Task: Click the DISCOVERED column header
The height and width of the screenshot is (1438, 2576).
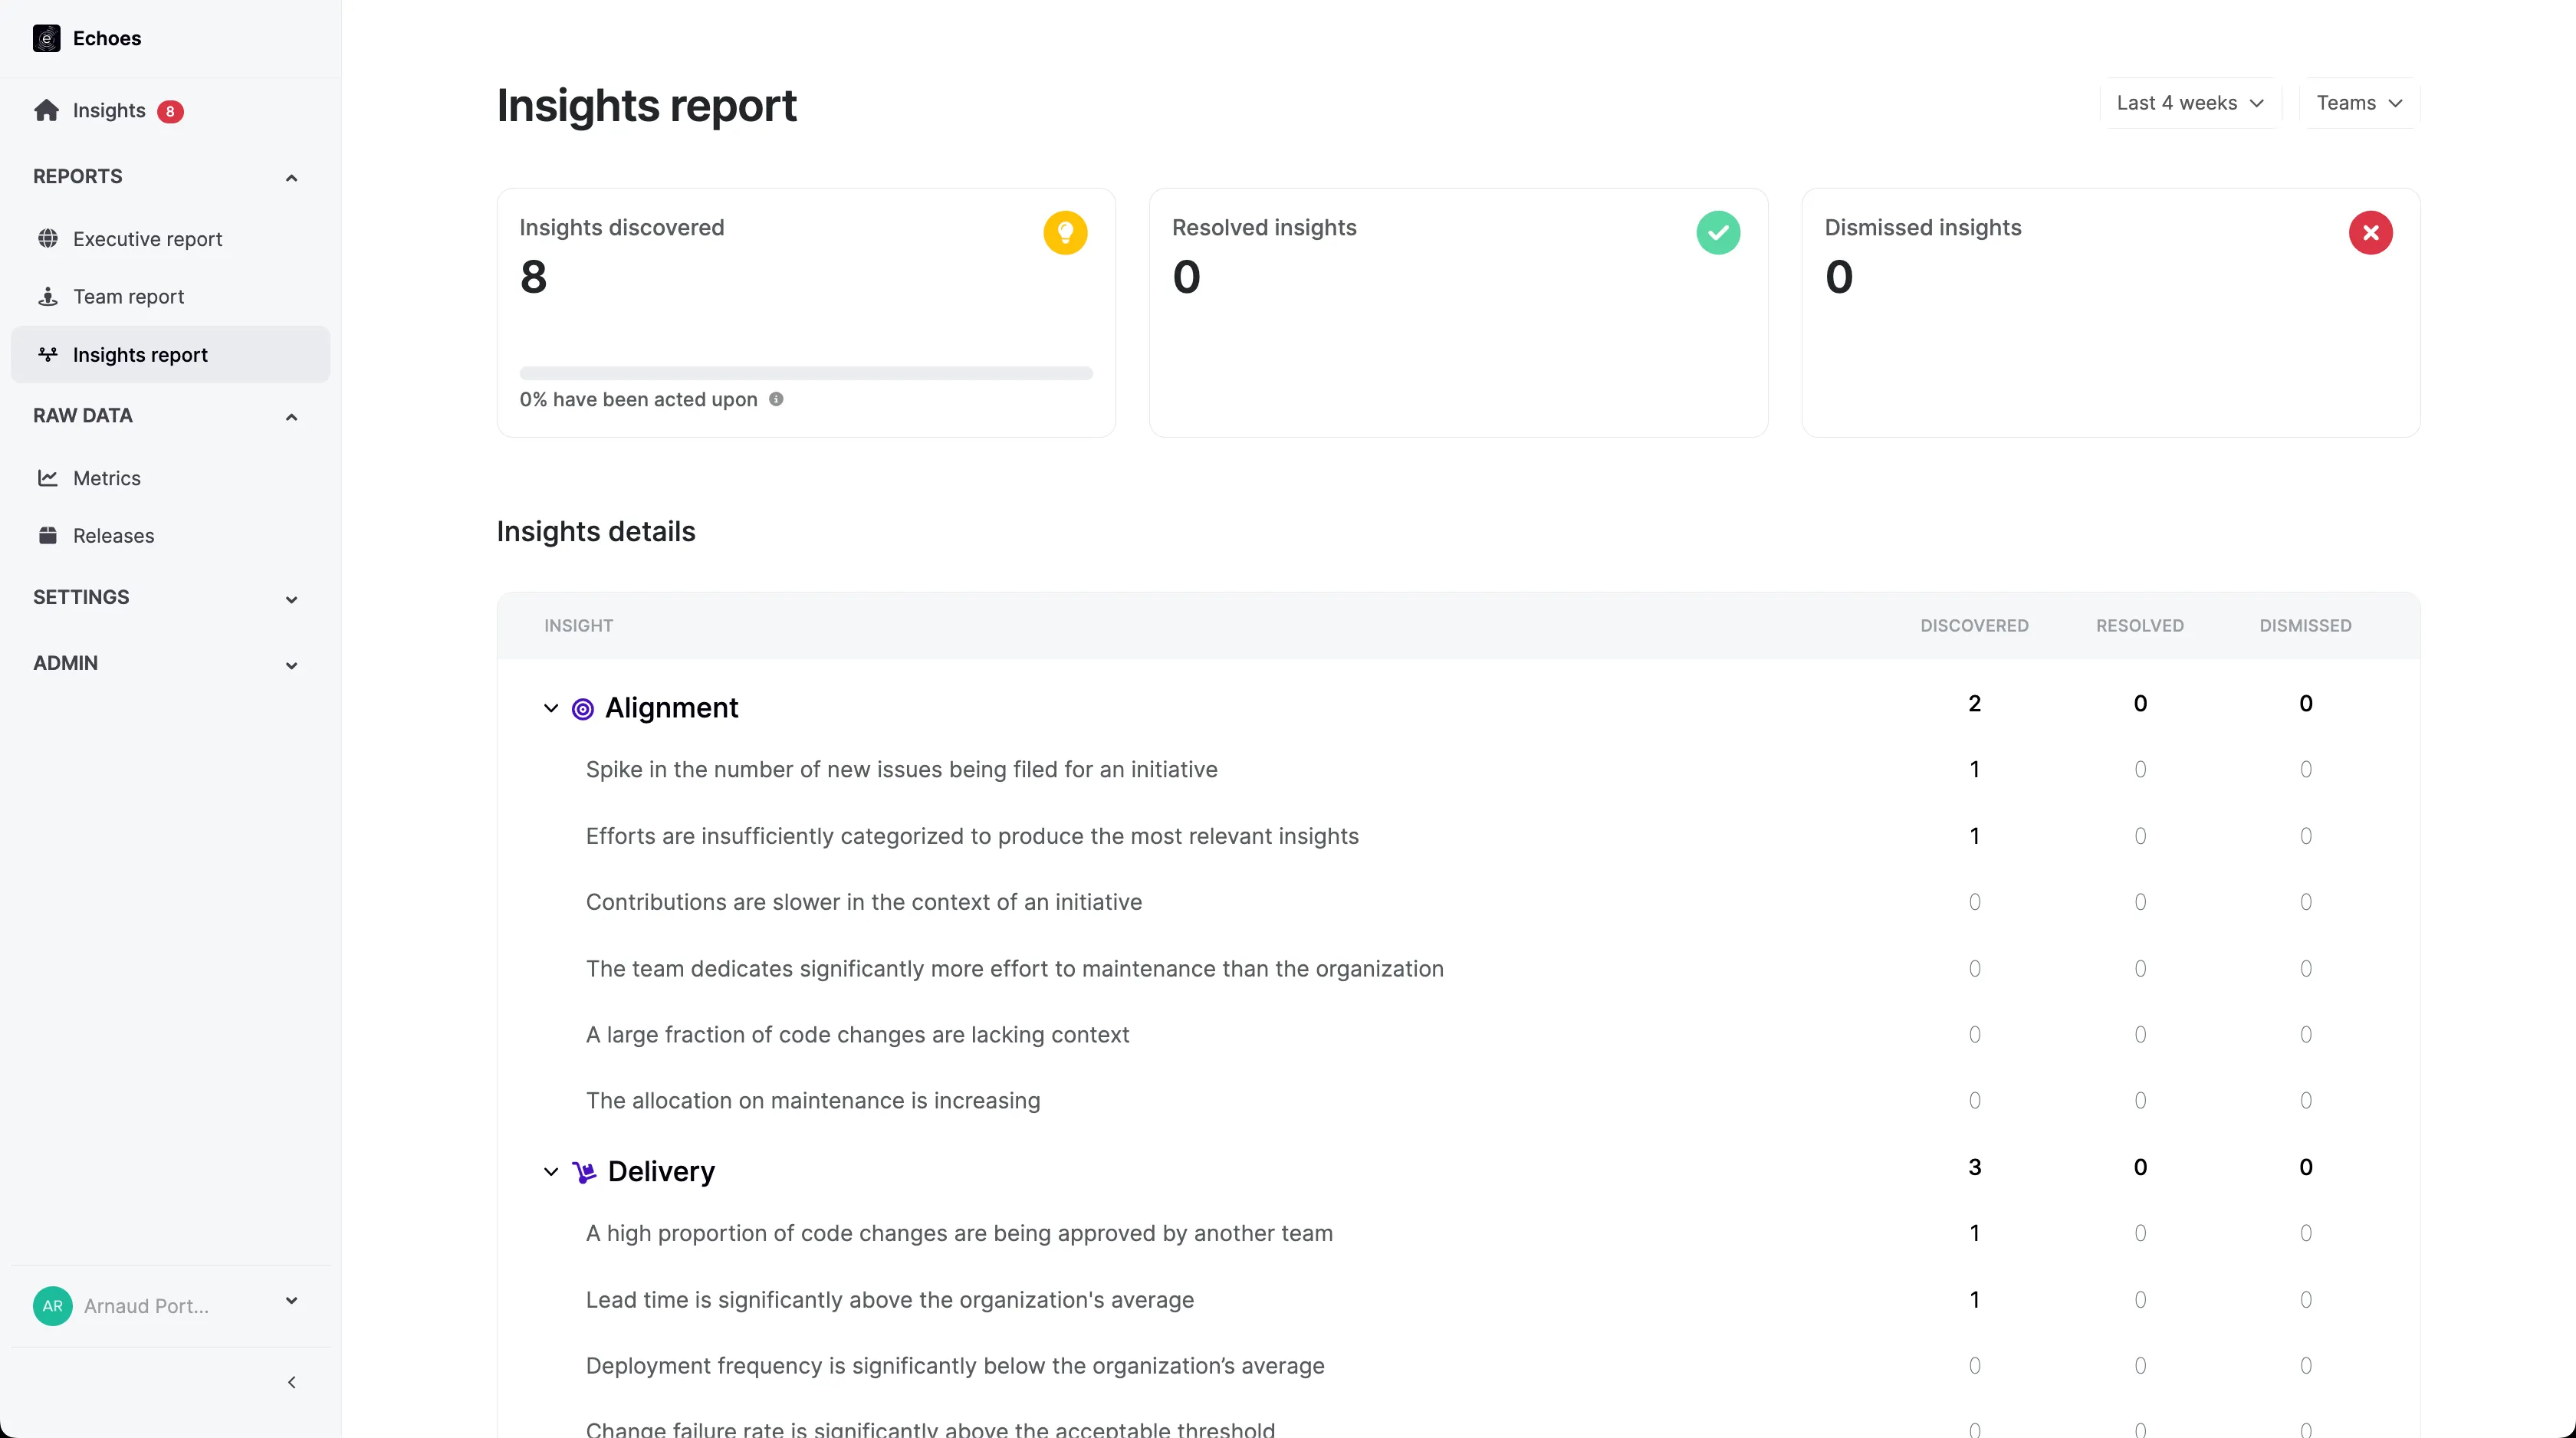Action: [x=1974, y=625]
